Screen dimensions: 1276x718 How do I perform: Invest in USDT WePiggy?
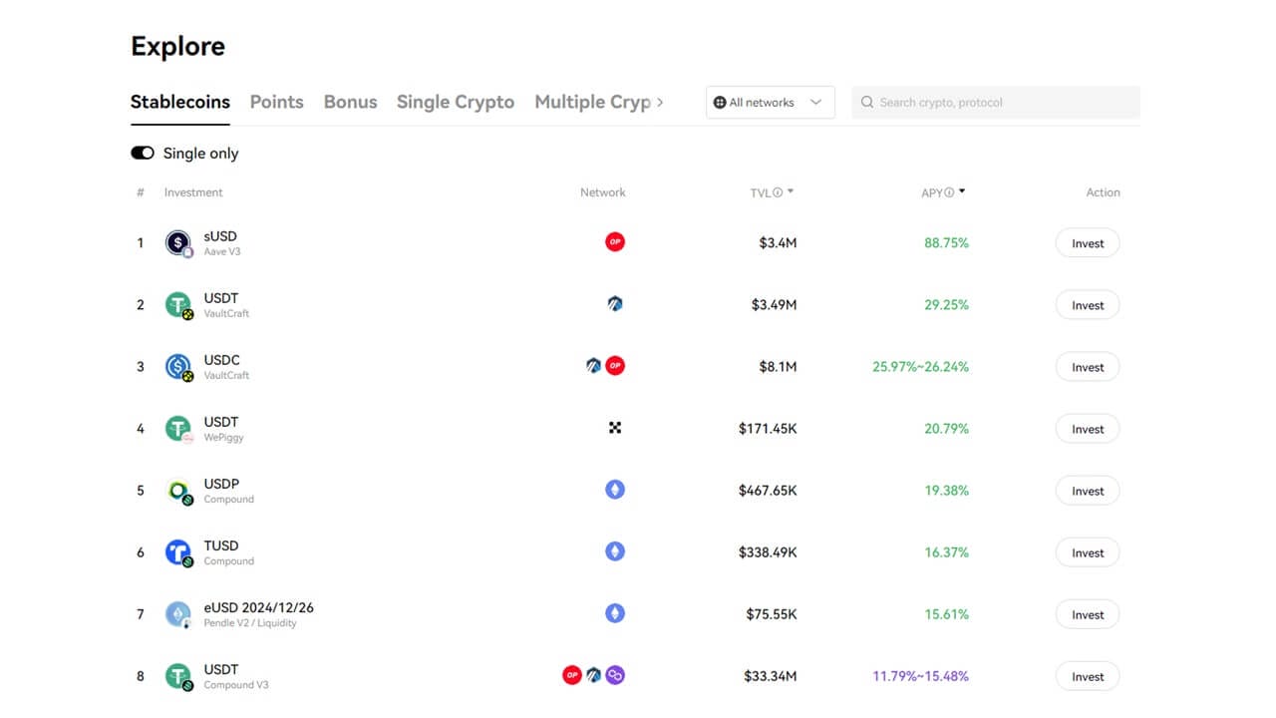[x=1088, y=429]
